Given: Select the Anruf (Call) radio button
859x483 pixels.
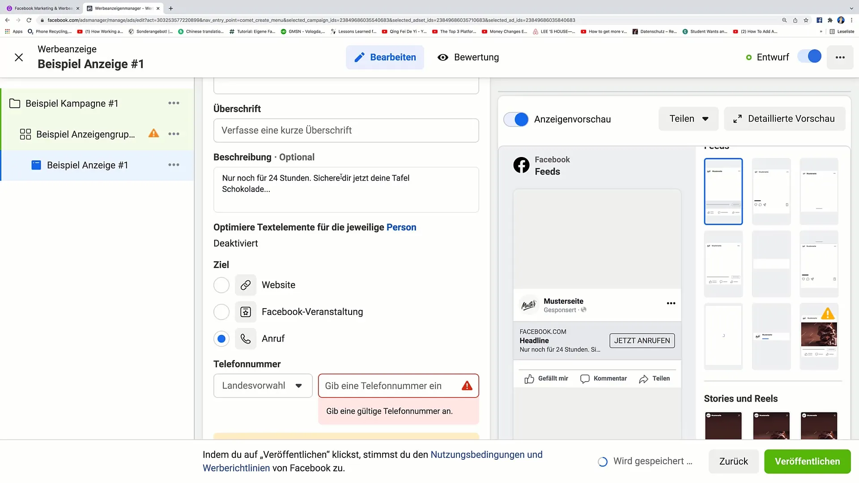Looking at the screenshot, I should pyautogui.click(x=221, y=339).
